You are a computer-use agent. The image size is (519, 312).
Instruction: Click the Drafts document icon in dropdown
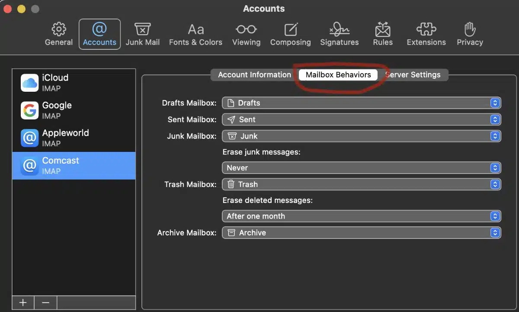(x=231, y=103)
